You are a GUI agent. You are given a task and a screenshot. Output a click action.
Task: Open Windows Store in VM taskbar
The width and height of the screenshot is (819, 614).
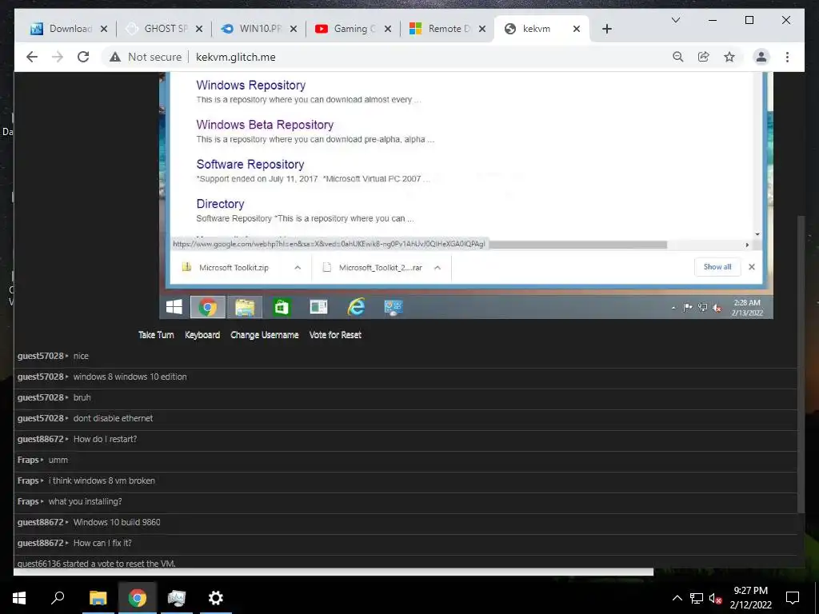(281, 307)
